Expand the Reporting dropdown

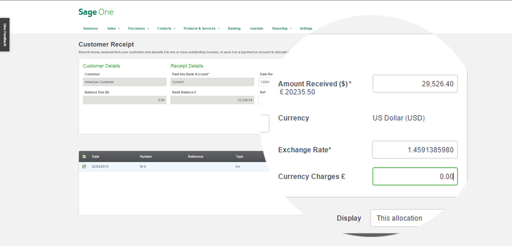281,28
